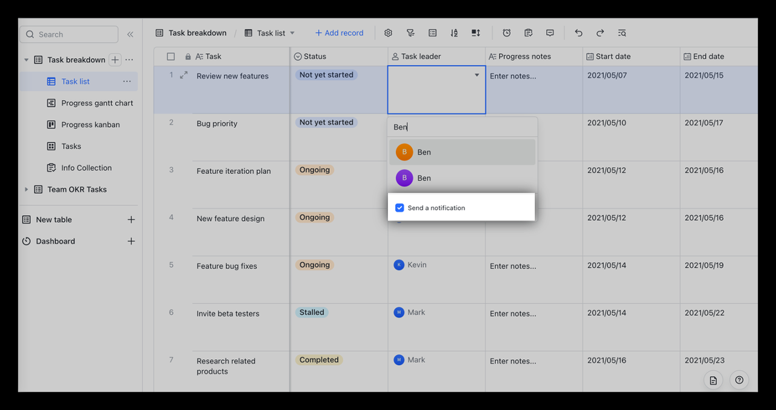Open the Progress gantt chart view
The width and height of the screenshot is (776, 410).
point(97,103)
